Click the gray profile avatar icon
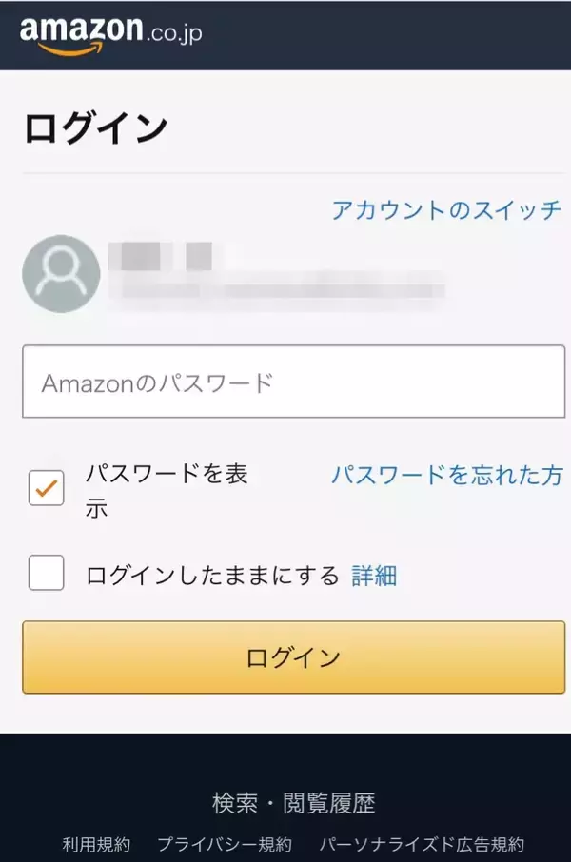This screenshot has height=862, width=571. coord(61,274)
